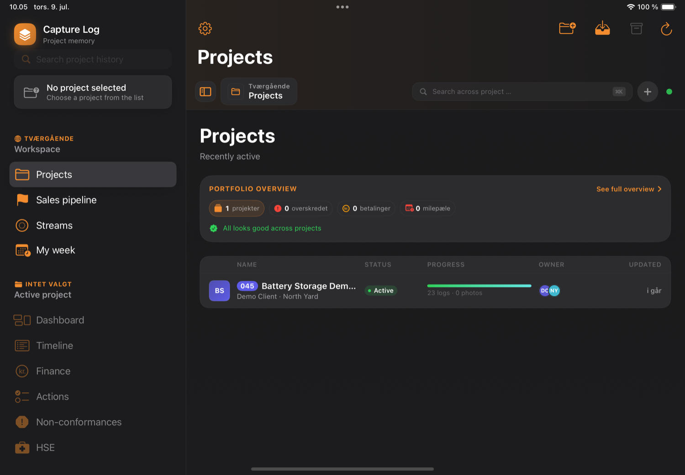
Task: Click the plus add button
Action: pyautogui.click(x=648, y=92)
